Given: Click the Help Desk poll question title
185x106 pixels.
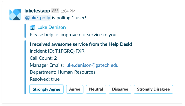Looking at the screenshot, I should [x=81, y=44].
